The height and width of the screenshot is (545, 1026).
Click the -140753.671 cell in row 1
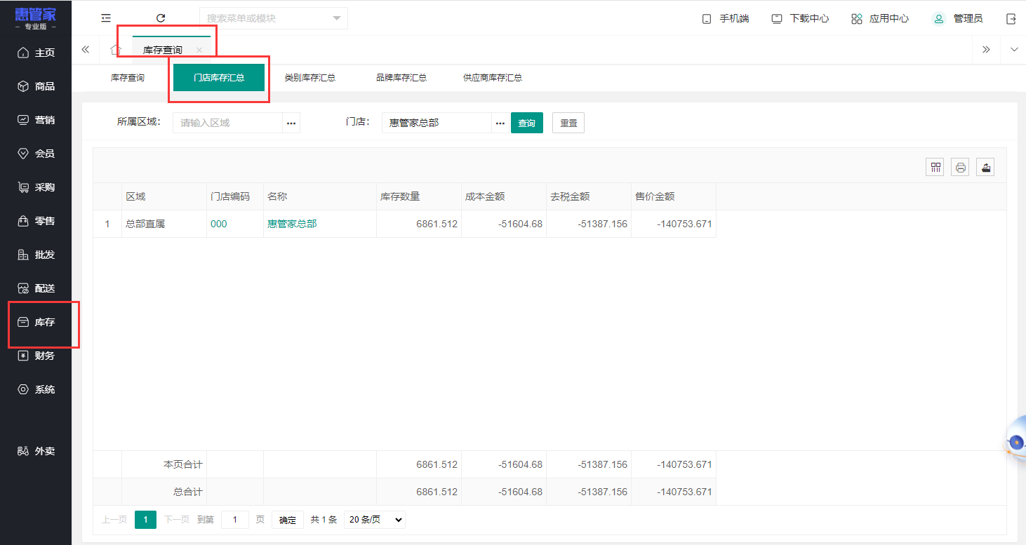674,224
